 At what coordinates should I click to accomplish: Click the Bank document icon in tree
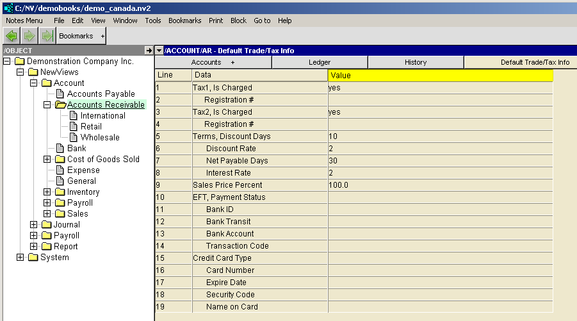[x=60, y=149]
